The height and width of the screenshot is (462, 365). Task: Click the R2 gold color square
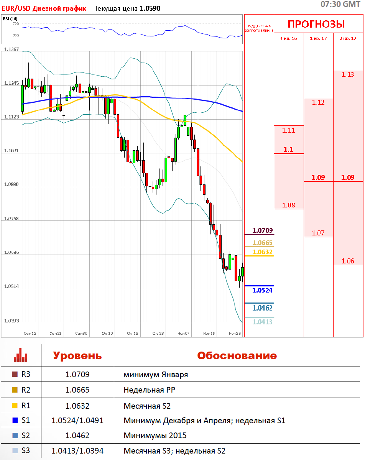tap(15, 390)
